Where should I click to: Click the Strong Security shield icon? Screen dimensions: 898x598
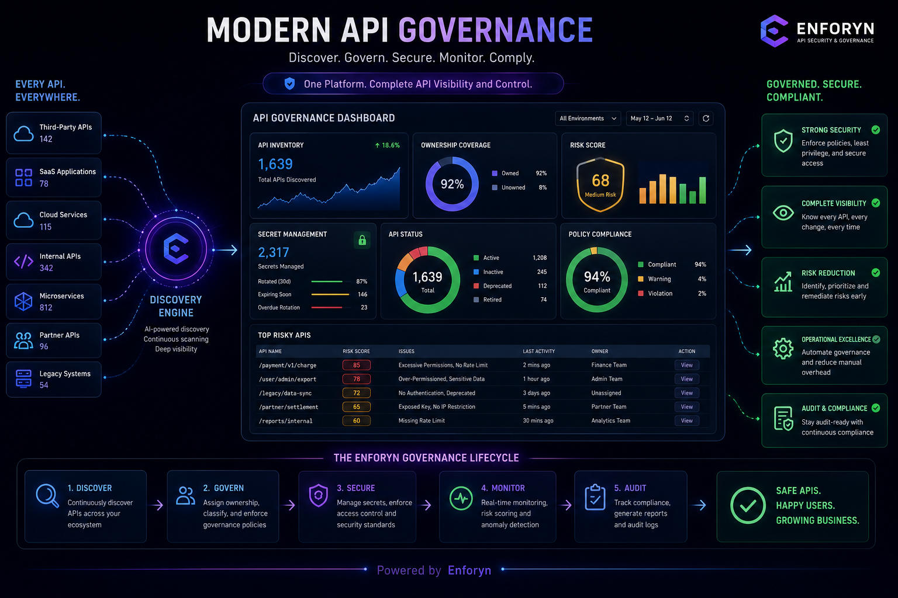[x=783, y=141]
